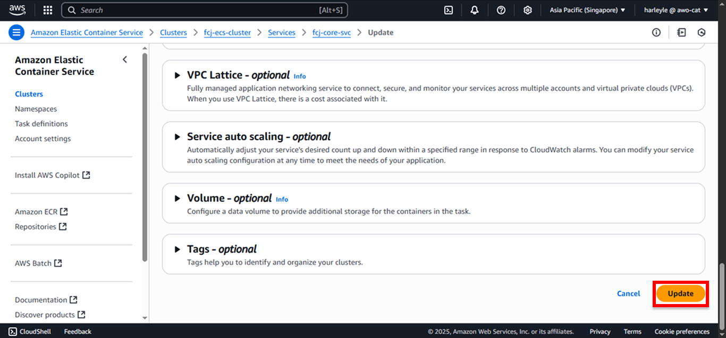The width and height of the screenshot is (726, 338).
Task: Click the Update button
Action: tap(681, 293)
